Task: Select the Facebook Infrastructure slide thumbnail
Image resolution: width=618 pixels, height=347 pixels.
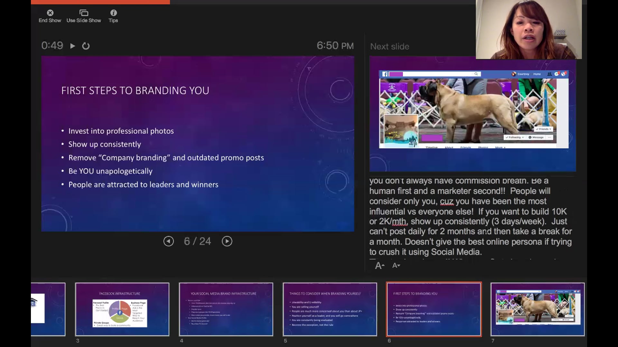Action: coord(122,309)
